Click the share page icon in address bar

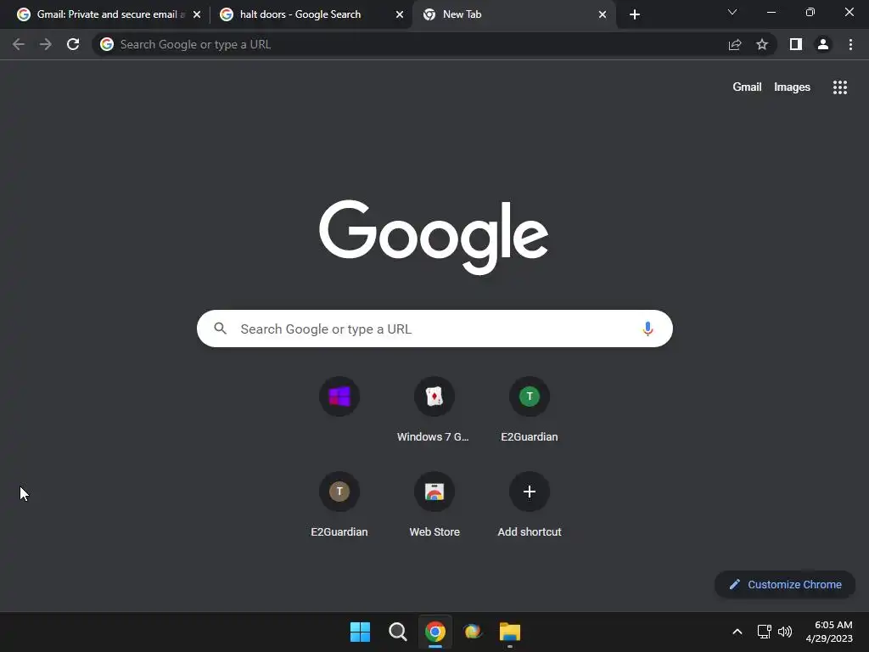point(735,44)
